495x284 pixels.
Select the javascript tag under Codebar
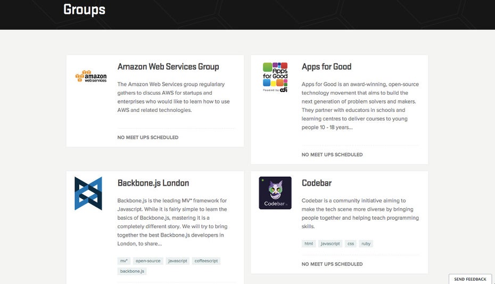click(x=330, y=244)
